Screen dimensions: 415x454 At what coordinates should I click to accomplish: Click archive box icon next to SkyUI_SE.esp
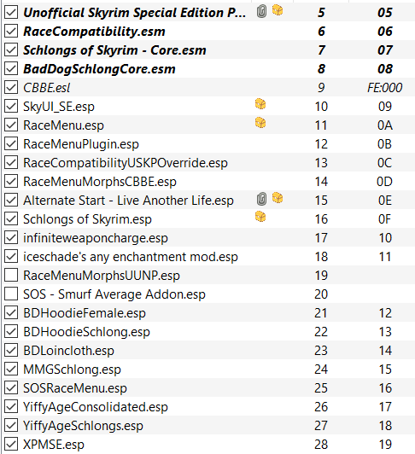pos(260,104)
